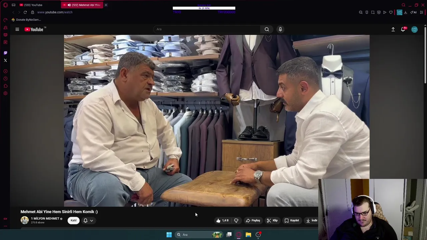
Task: Open Twitch in the Opera sidebar
Action: pos(5,53)
